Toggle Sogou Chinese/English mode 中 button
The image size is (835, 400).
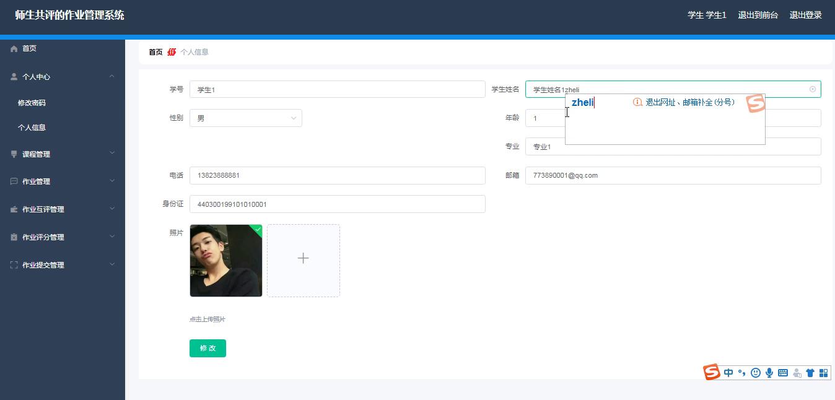pyautogui.click(x=728, y=373)
